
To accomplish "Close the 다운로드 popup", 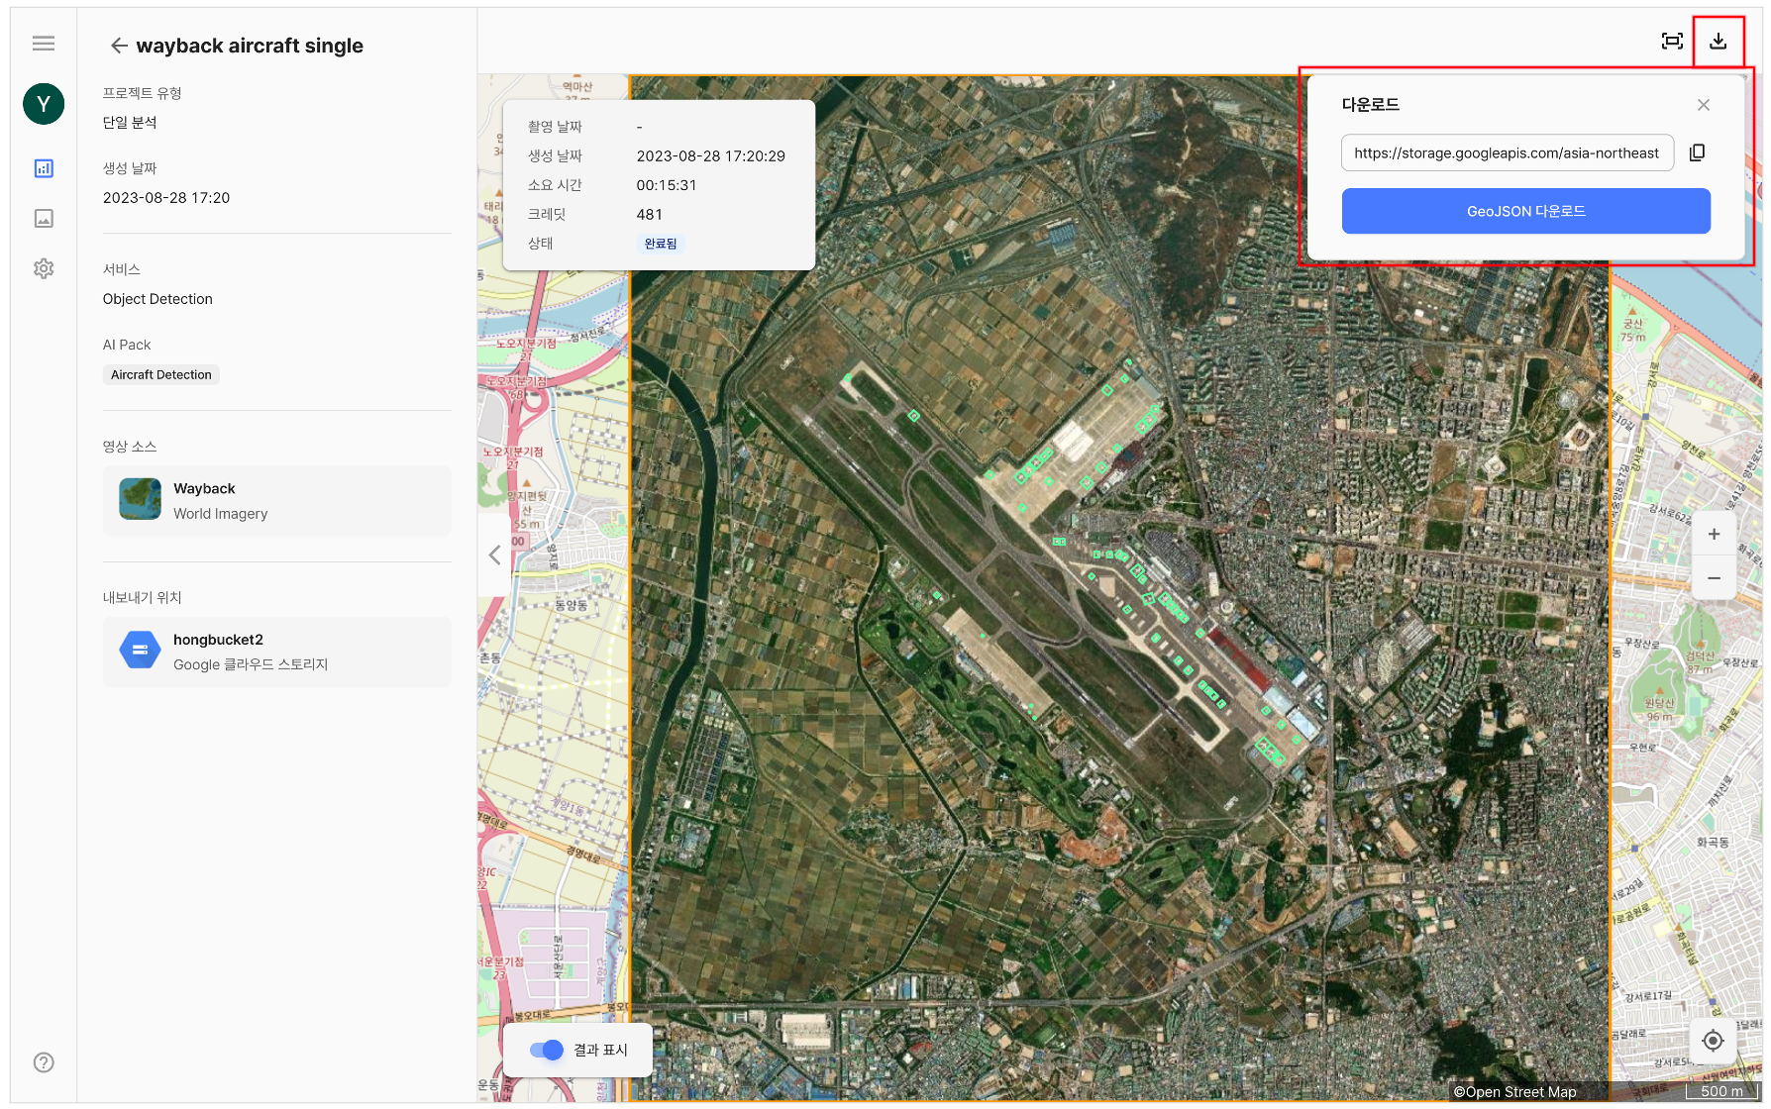I will click(x=1704, y=105).
